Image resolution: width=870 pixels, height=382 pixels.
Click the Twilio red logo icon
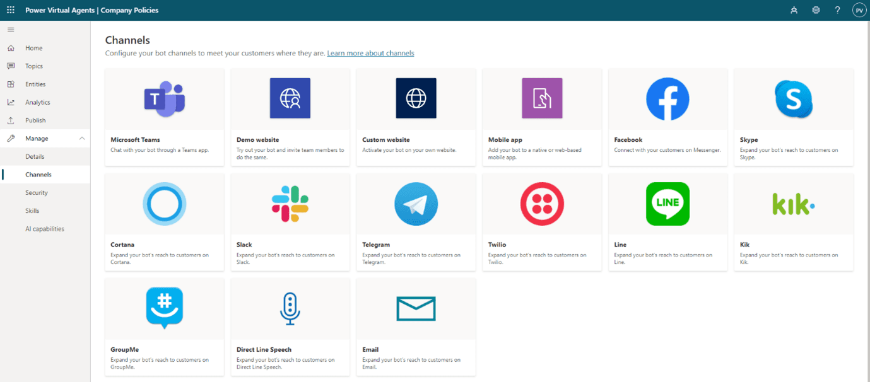point(542,204)
